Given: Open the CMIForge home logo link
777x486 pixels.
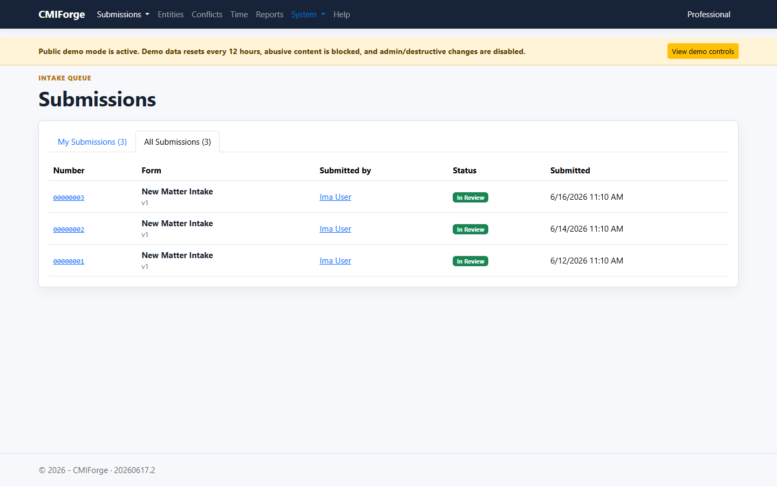Looking at the screenshot, I should [x=62, y=15].
